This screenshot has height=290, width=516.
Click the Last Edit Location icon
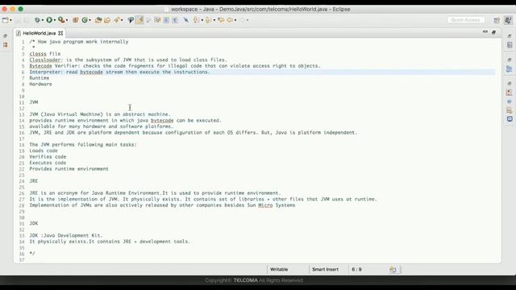pos(221,20)
